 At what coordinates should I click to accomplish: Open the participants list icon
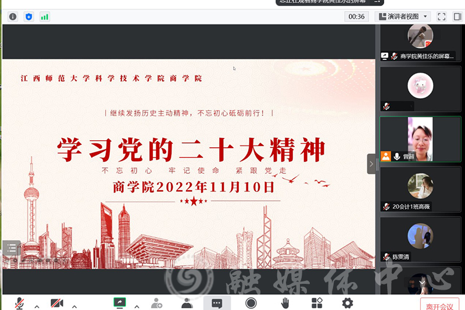[187, 303]
